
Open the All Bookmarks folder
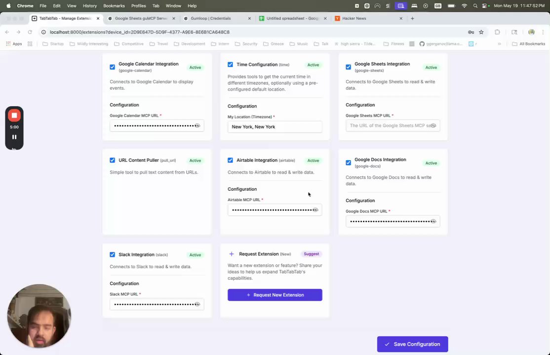point(529,44)
